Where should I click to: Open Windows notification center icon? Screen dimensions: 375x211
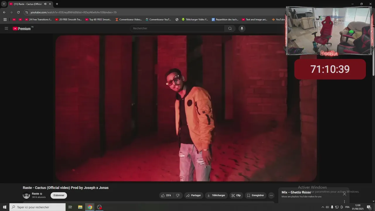point(369,207)
